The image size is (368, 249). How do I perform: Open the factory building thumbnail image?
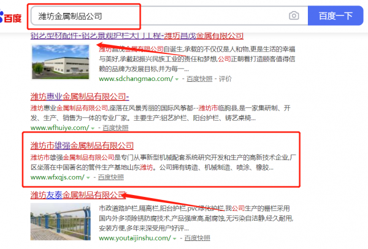click(60, 62)
